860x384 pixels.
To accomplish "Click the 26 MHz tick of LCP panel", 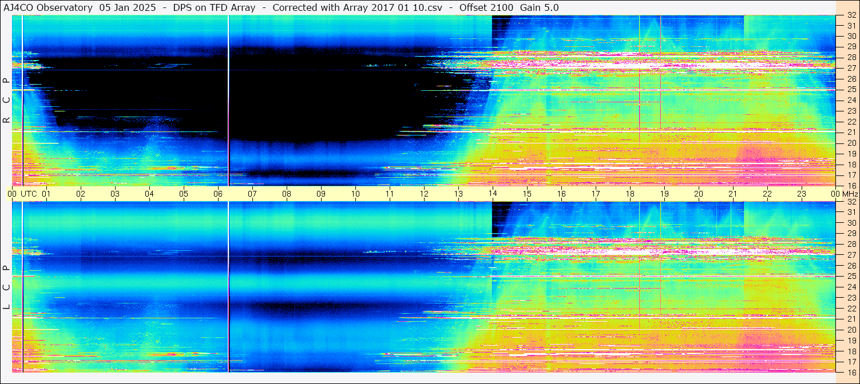I will (x=851, y=266).
